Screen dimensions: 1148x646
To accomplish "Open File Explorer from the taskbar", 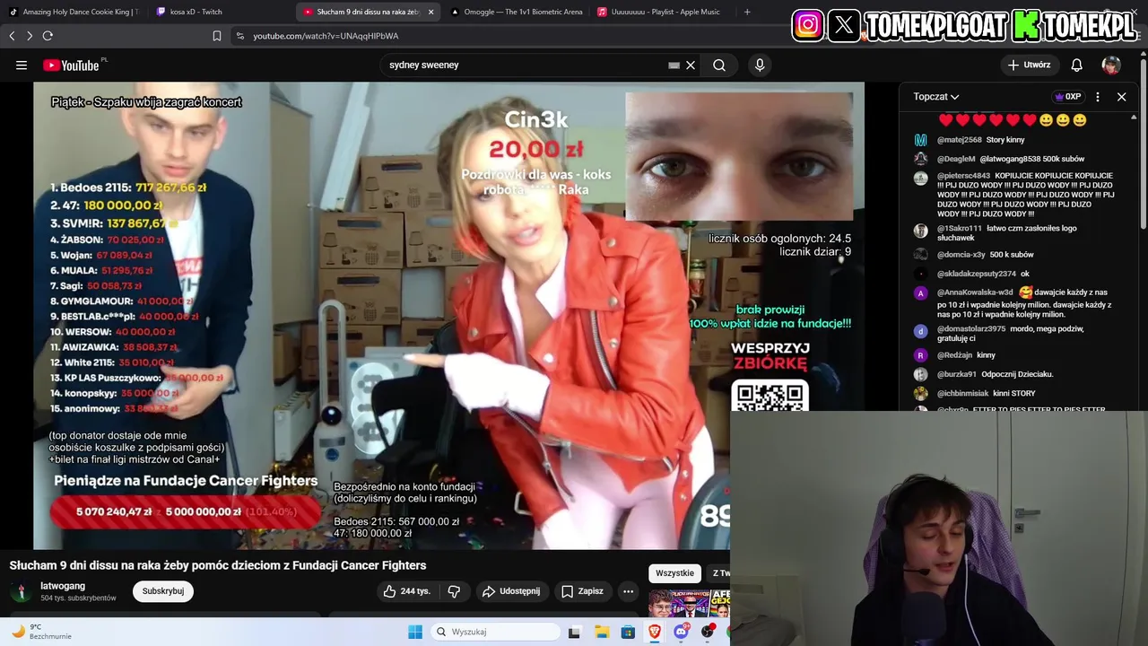I will pyautogui.click(x=601, y=632).
